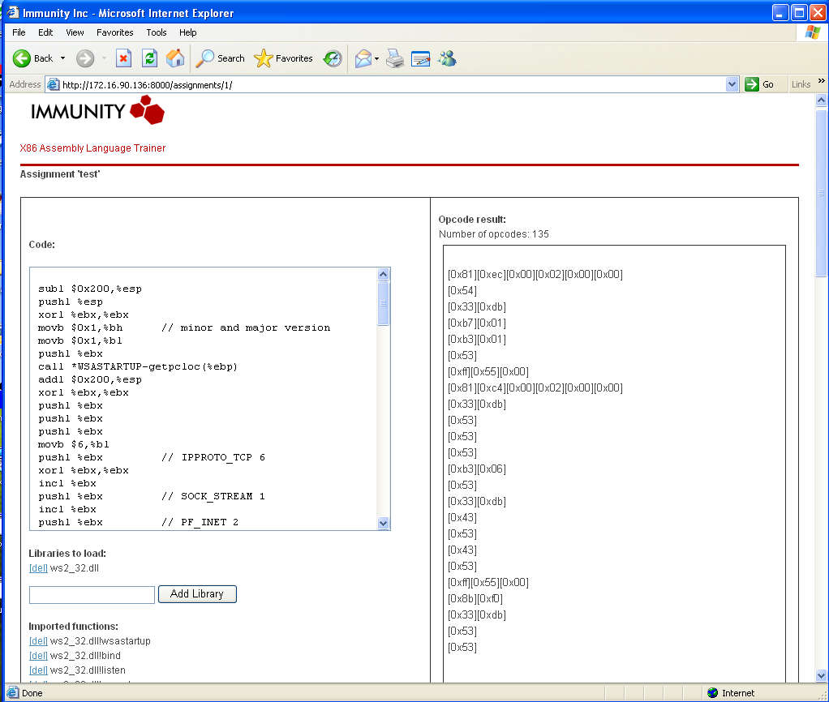829x702 pixels.
Task: Click the Refresh page icon
Action: coord(149,58)
